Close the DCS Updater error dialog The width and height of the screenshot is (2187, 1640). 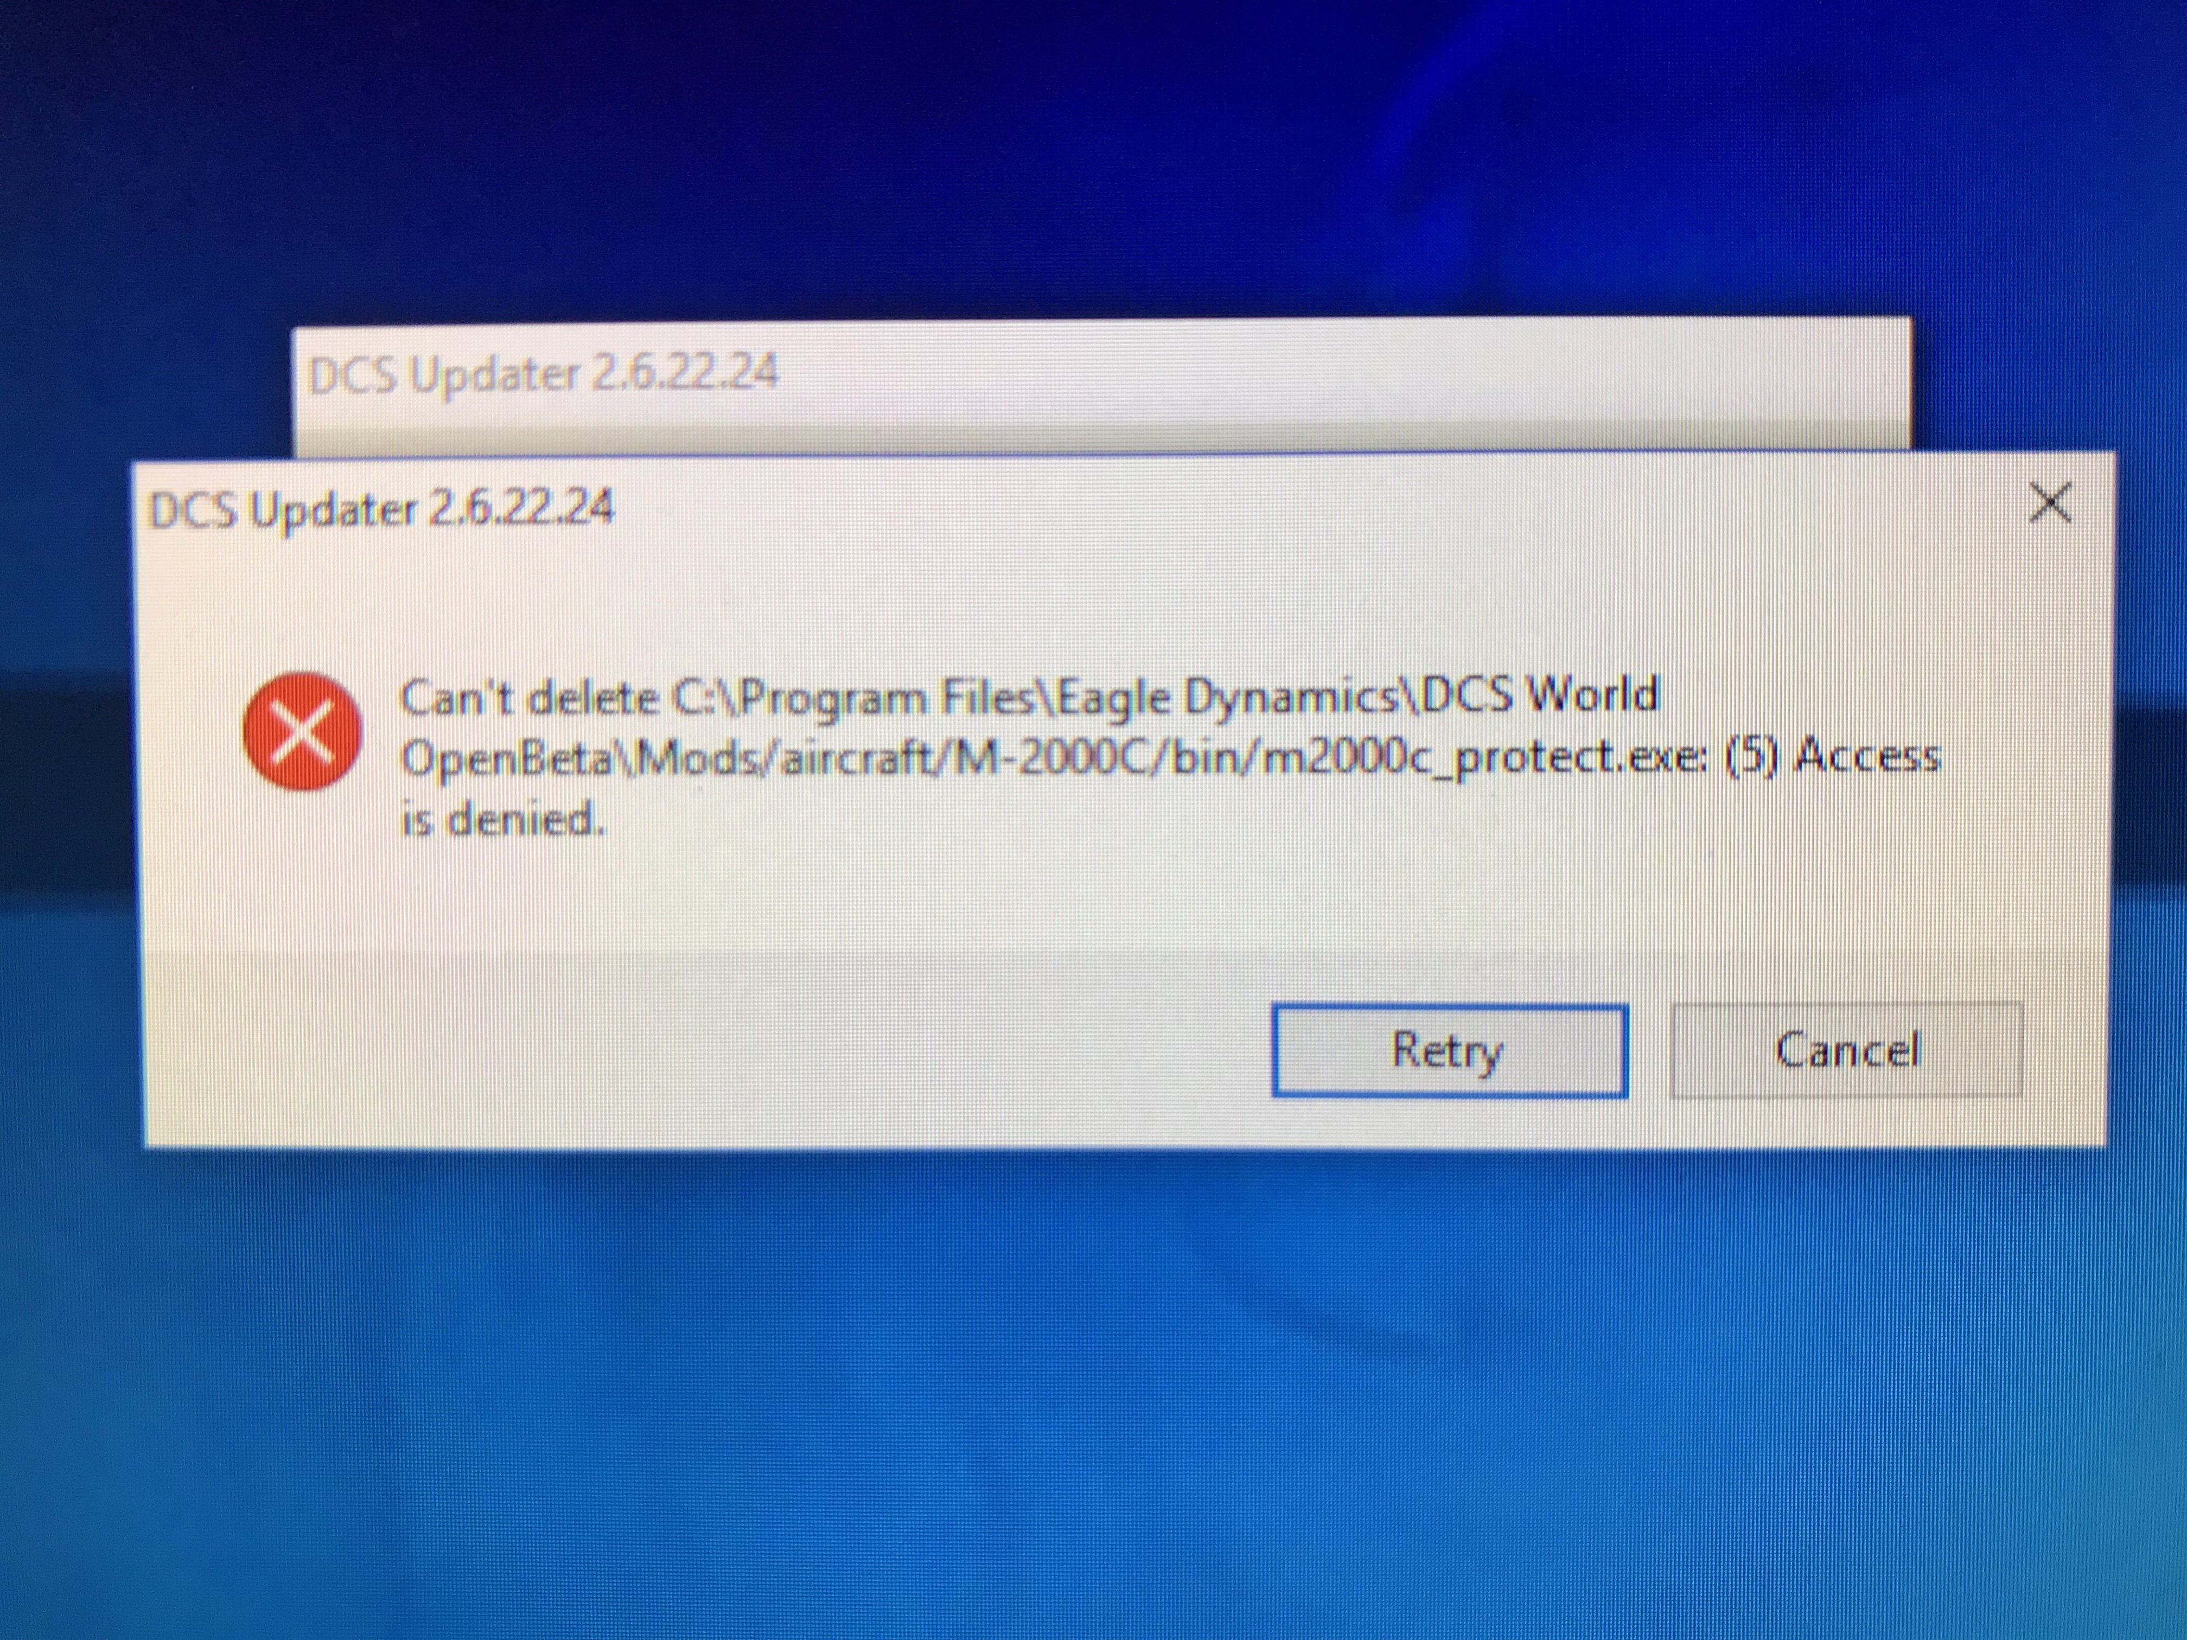click(2050, 503)
